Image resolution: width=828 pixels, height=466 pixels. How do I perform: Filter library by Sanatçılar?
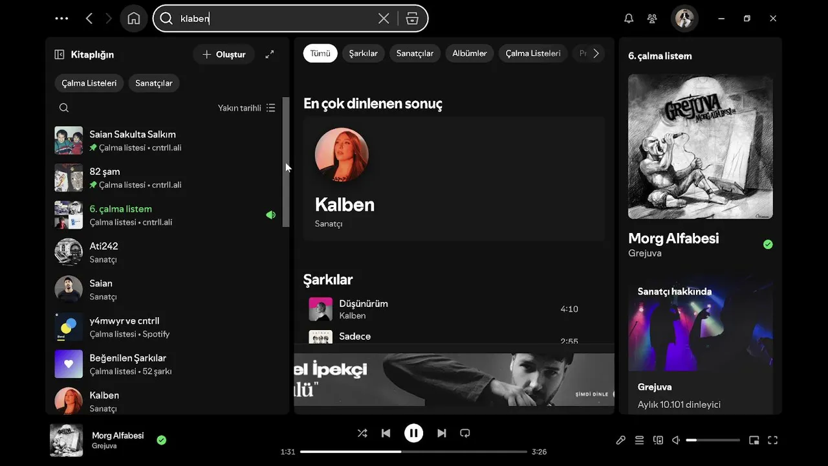(154, 83)
